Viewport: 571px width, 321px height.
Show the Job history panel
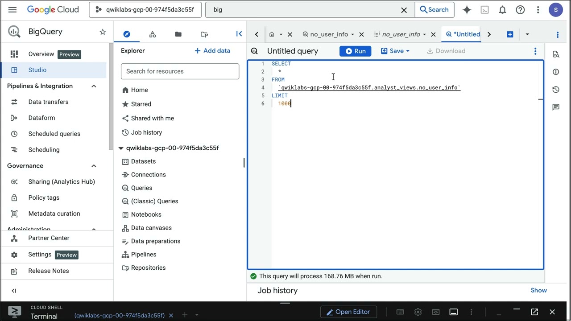point(538,290)
